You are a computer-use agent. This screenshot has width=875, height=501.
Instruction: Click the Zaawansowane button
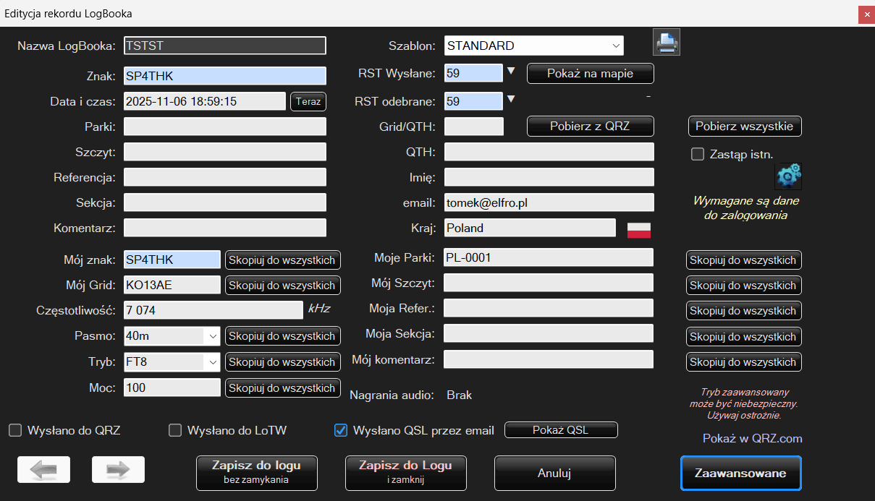click(740, 474)
